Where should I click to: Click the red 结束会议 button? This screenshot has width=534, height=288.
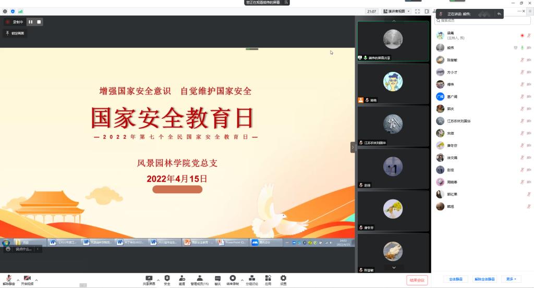(417, 280)
